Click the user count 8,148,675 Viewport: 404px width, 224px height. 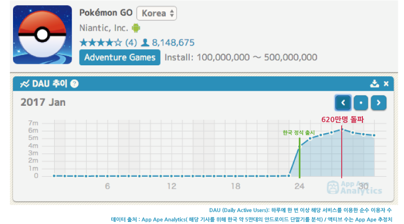pyautogui.click(x=173, y=43)
